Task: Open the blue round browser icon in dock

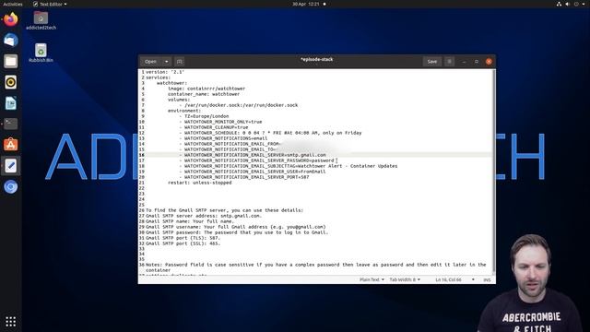Action: pos(10,186)
